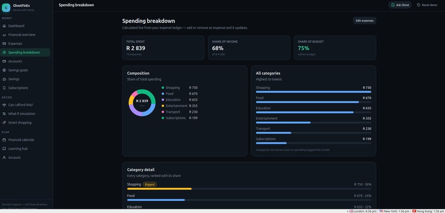This screenshot has width=445, height=213.
Task: Click the Expenses card icon
Action: [x=4, y=44]
